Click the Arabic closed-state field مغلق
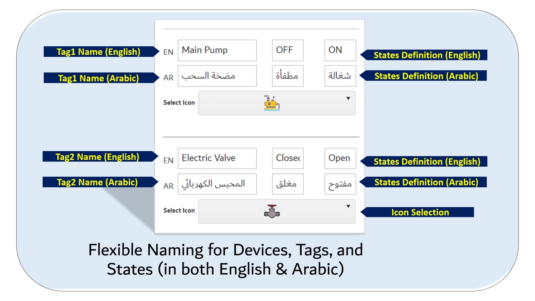The height and width of the screenshot is (301, 535). [288, 184]
